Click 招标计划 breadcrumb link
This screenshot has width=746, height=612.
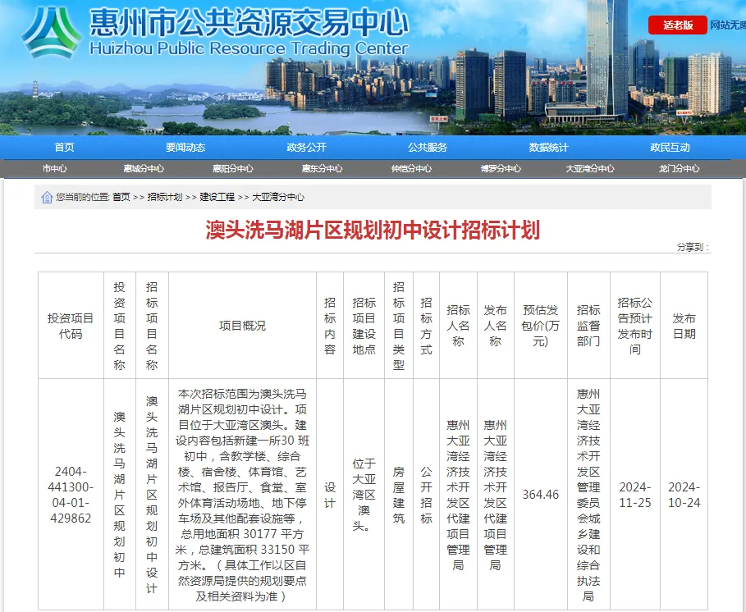tap(165, 198)
